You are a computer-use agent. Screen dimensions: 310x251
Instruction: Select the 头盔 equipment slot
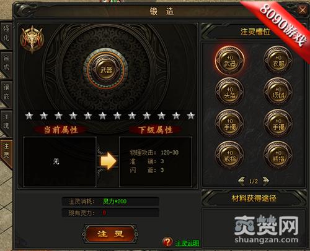(x=229, y=92)
